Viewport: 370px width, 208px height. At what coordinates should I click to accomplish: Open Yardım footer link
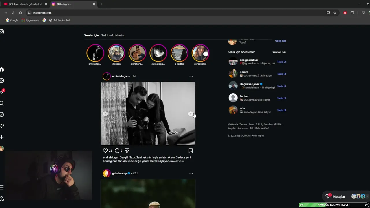[243, 125]
